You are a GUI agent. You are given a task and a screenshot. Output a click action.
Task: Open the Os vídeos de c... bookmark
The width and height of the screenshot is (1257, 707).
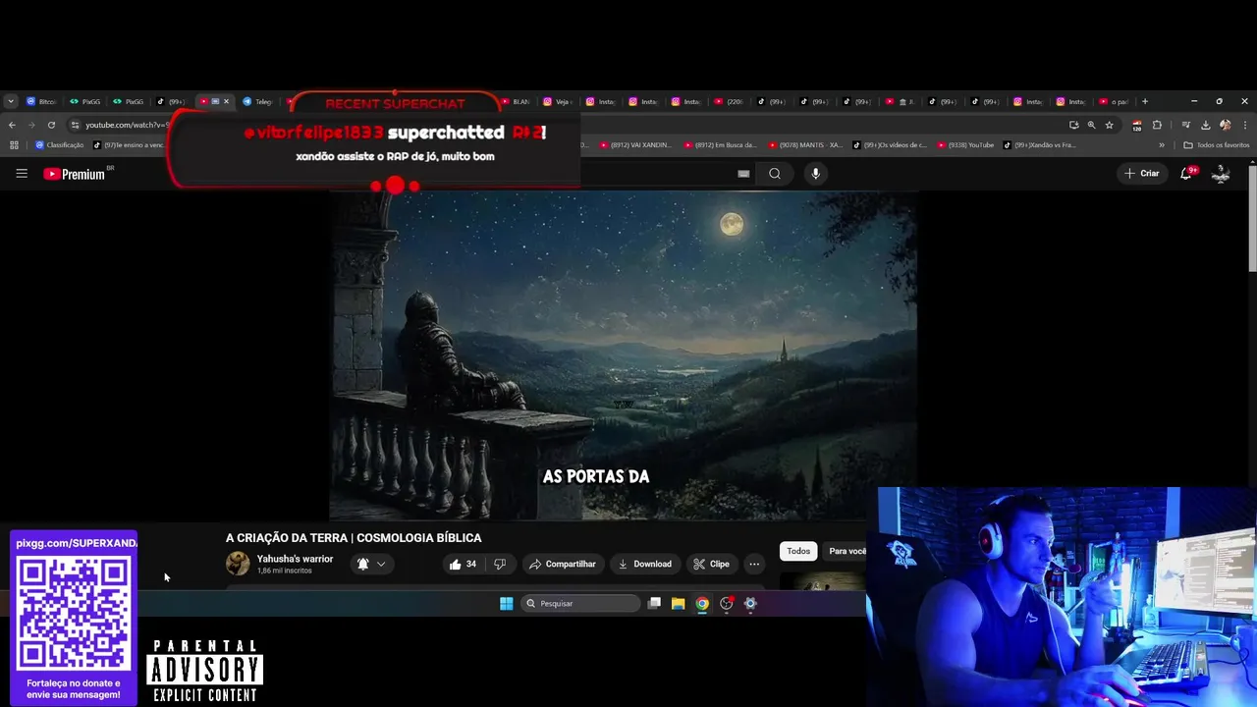(x=890, y=145)
